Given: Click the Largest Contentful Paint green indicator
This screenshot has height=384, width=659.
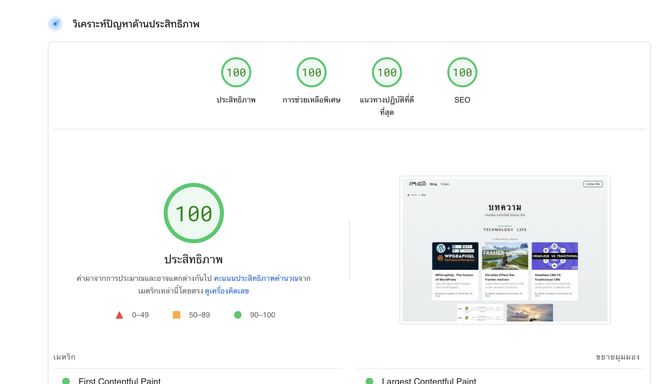Looking at the screenshot, I should click(369, 381).
